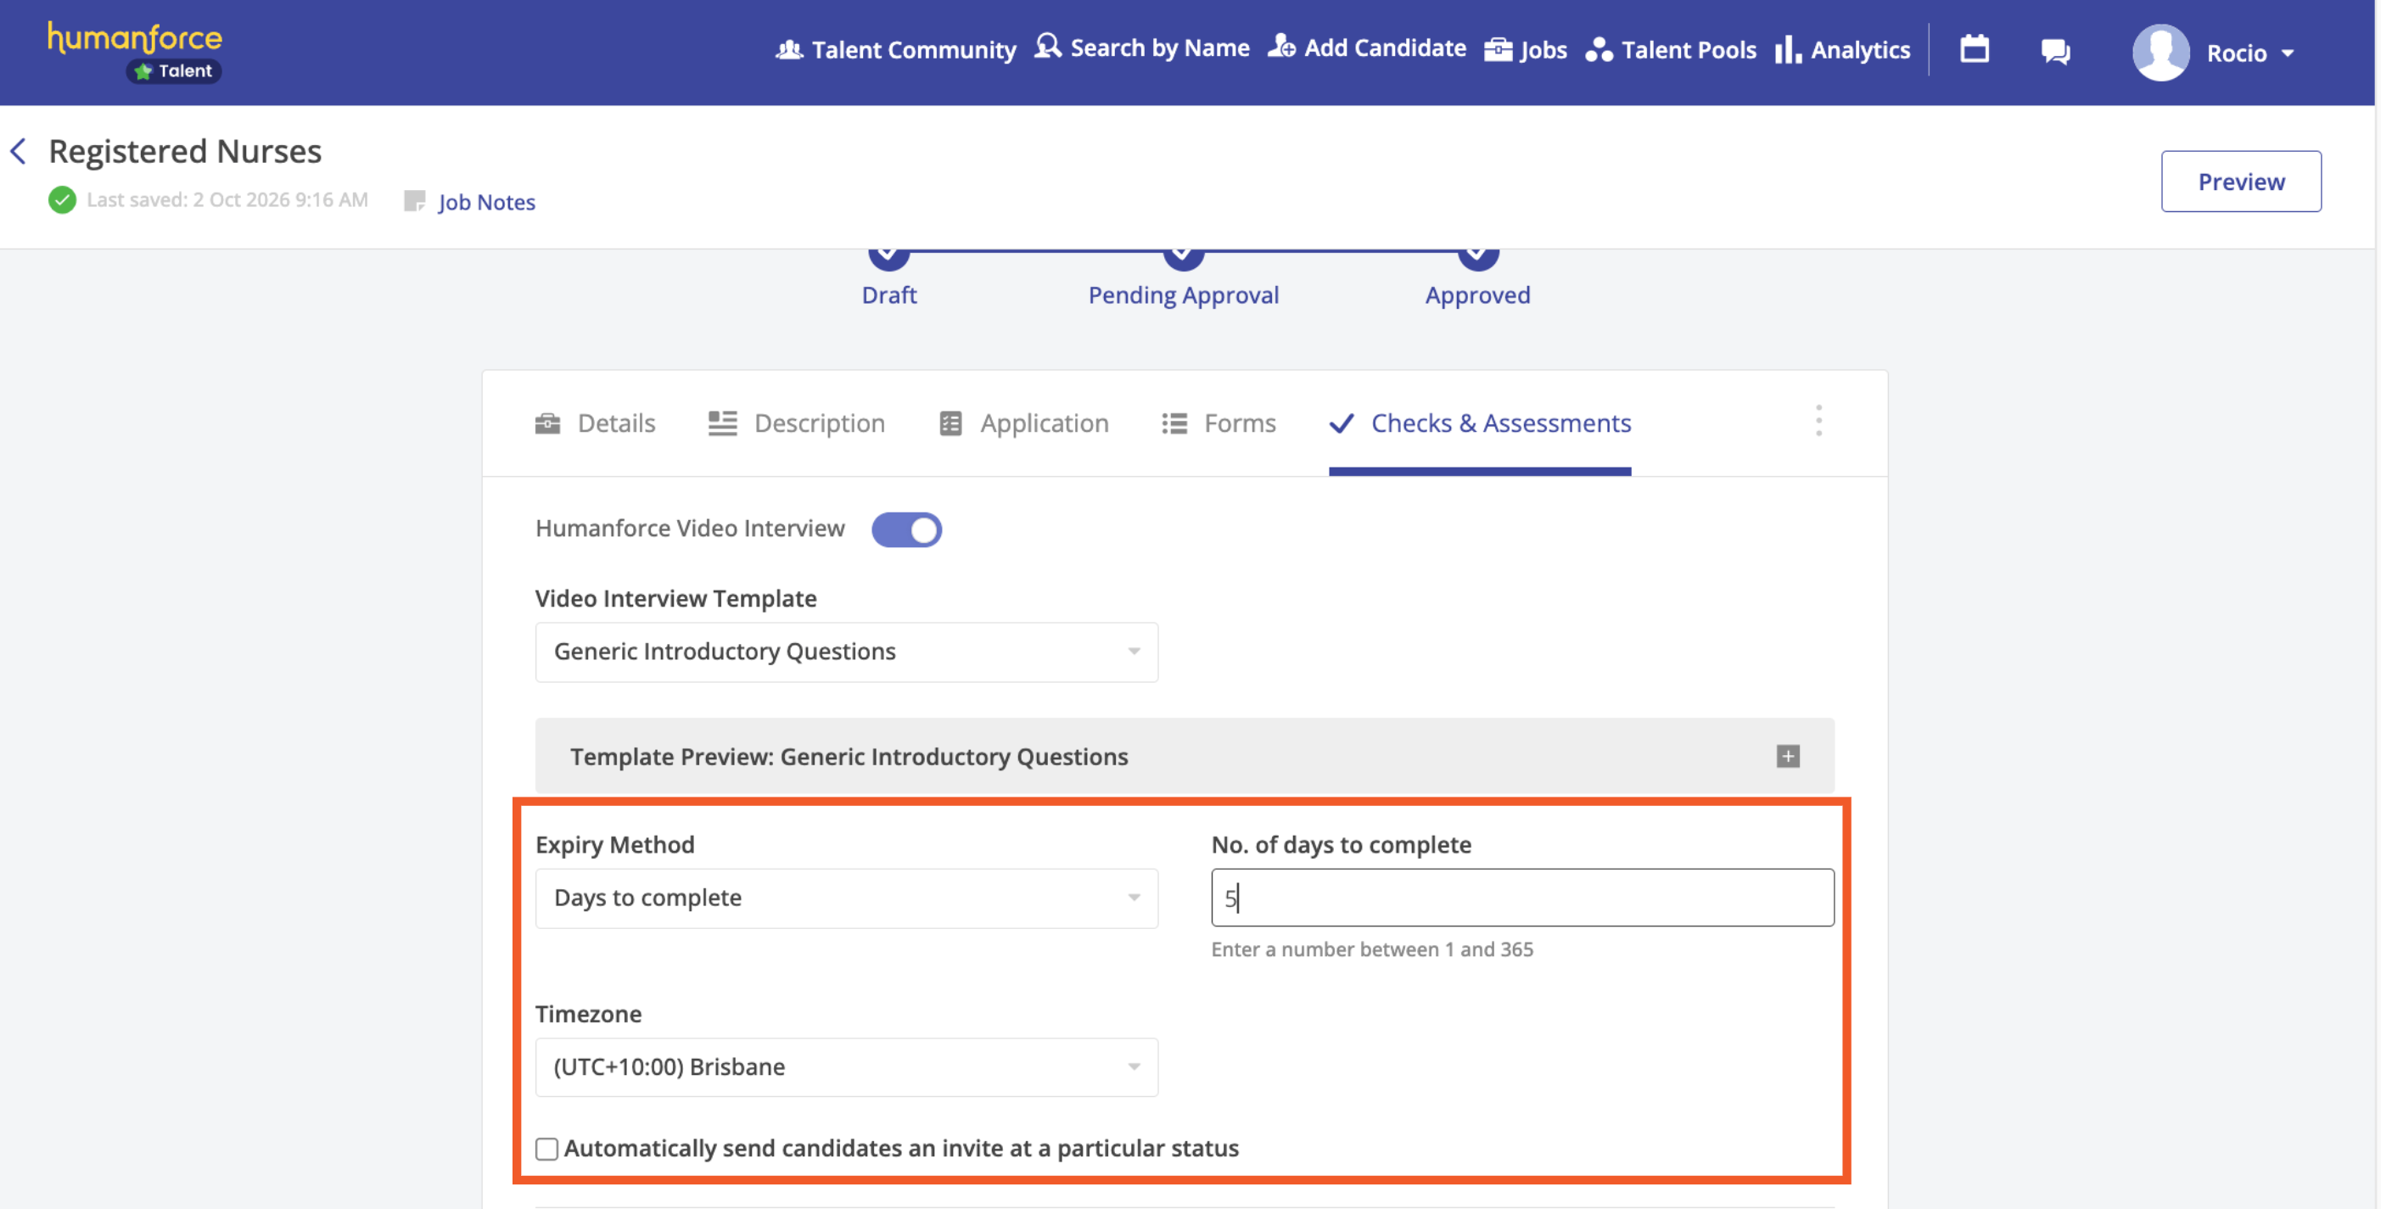Expand the Template Preview plus icon
The height and width of the screenshot is (1209, 2381).
coord(1788,756)
